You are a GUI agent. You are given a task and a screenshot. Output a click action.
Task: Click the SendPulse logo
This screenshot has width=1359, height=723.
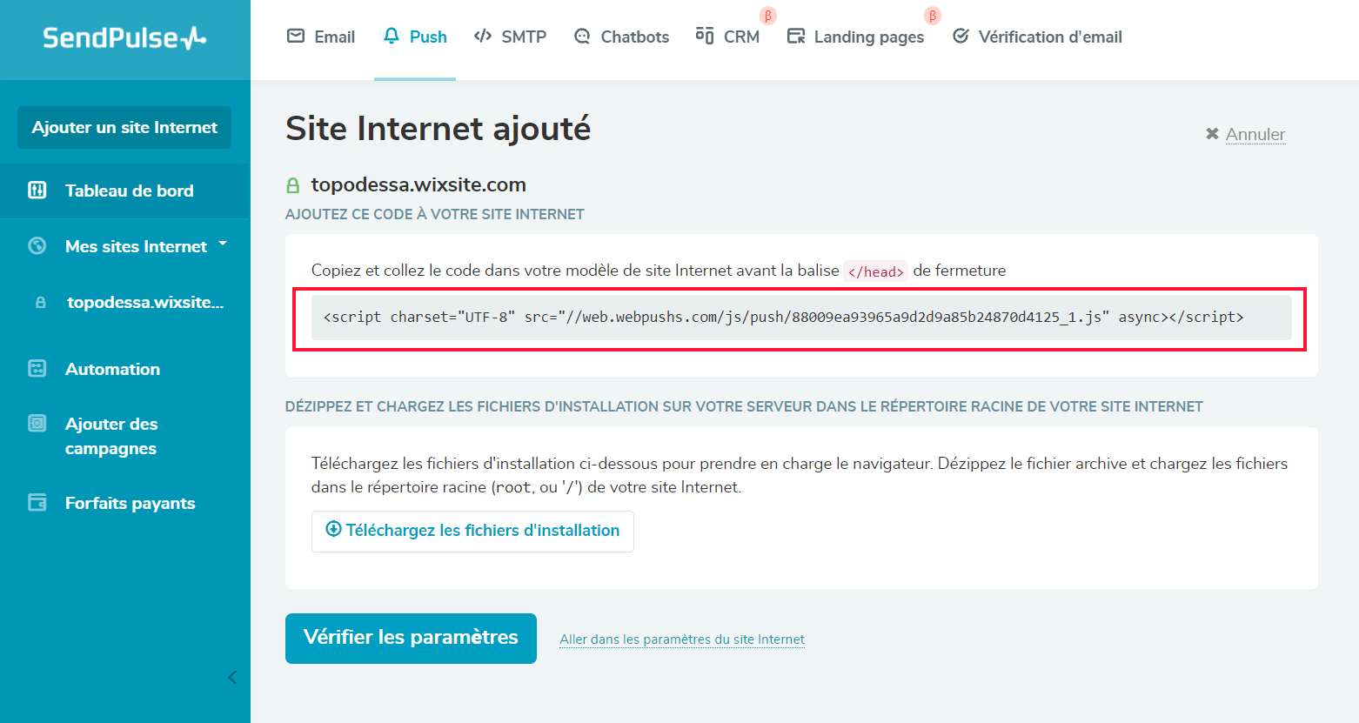[124, 37]
